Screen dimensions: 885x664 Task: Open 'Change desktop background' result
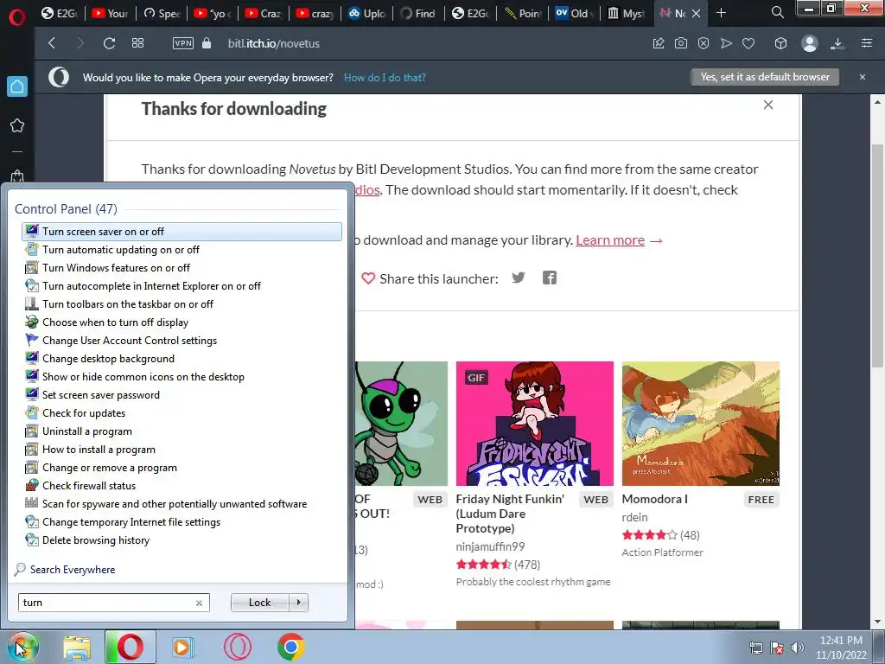tap(181, 359)
